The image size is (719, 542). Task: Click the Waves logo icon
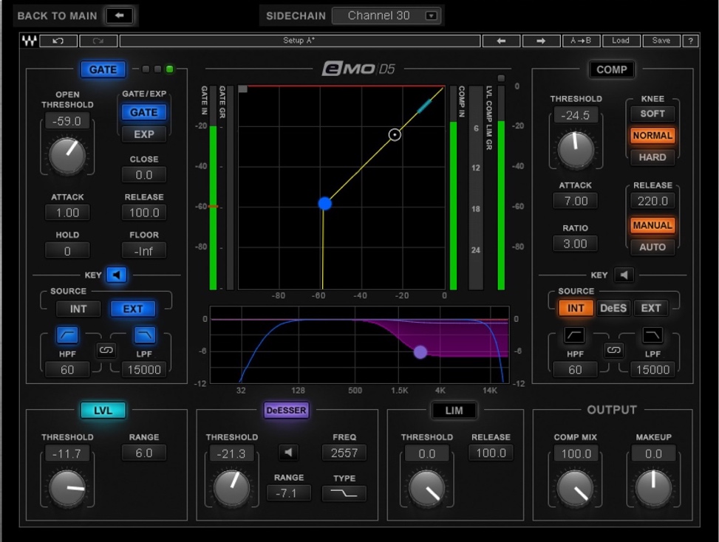30,41
